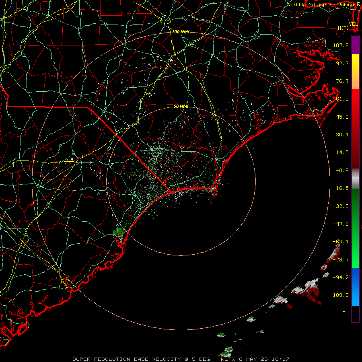
Task: Click the yellow segment of the color bar
Action: (355, 65)
